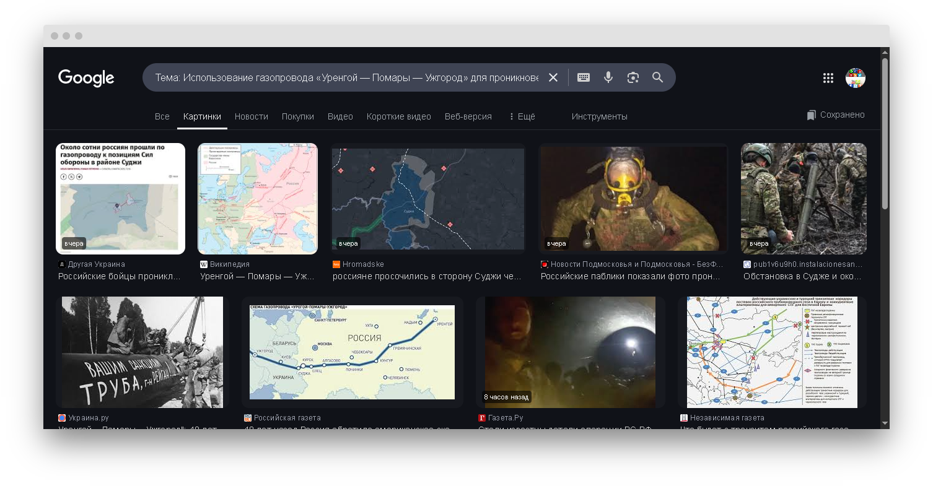Select the Картинки tab
933x491 pixels.
(x=202, y=116)
